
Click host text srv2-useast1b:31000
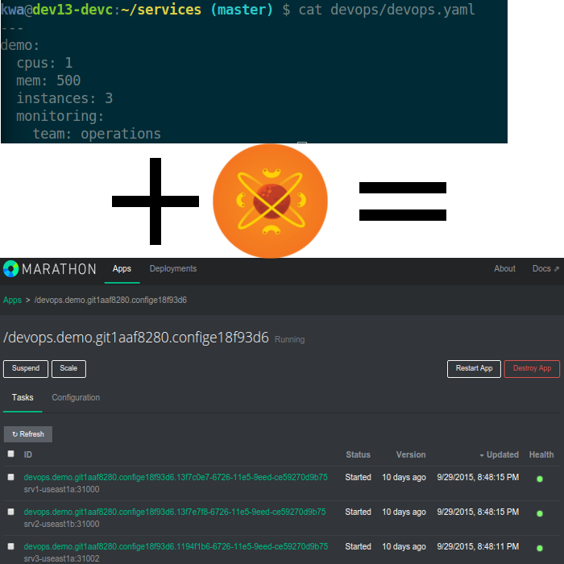[61, 524]
